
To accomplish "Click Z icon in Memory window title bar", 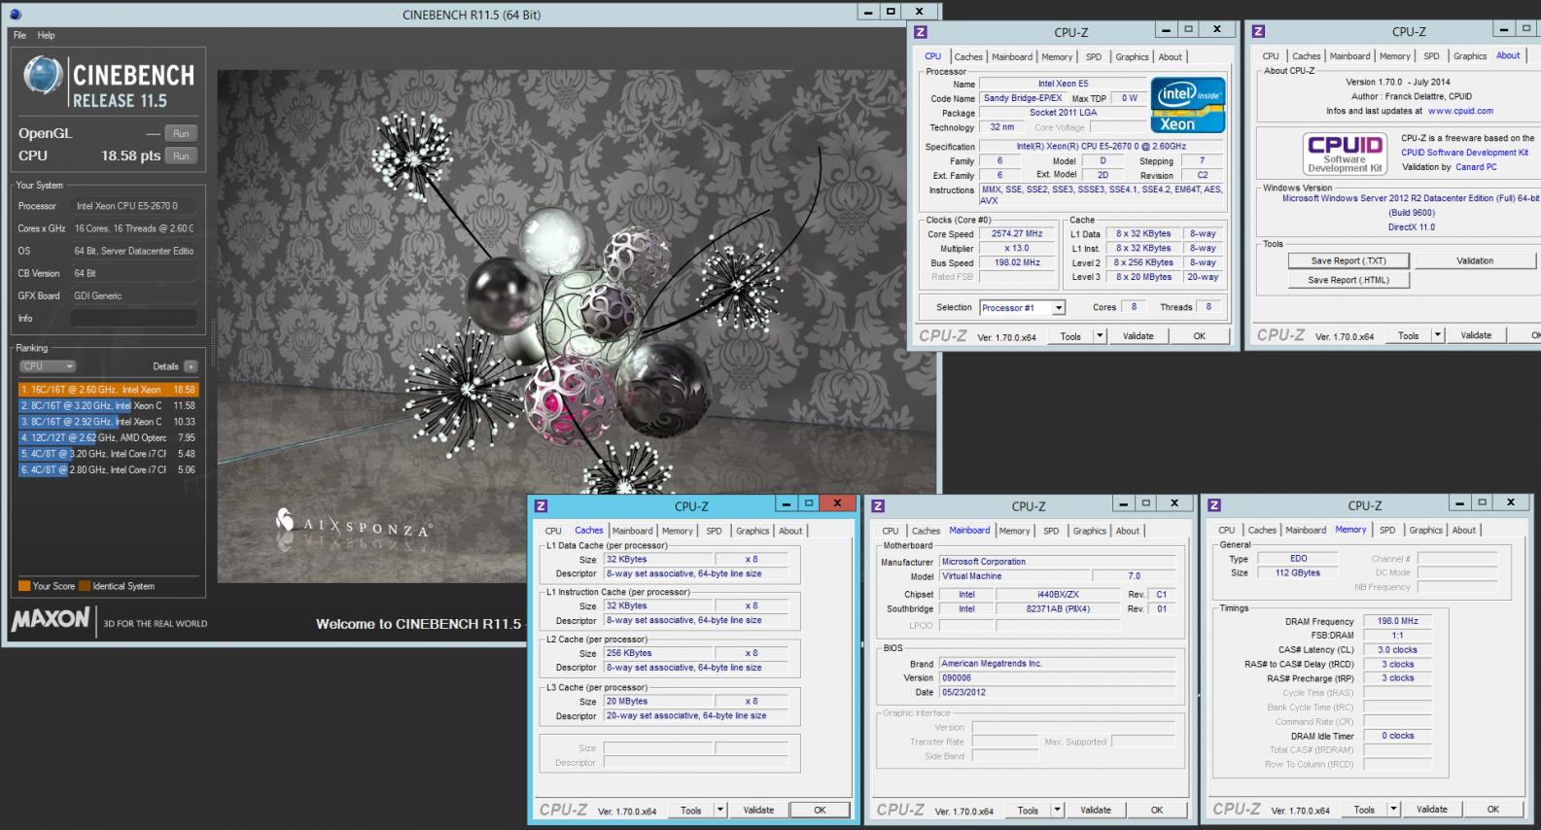I will point(1214,505).
